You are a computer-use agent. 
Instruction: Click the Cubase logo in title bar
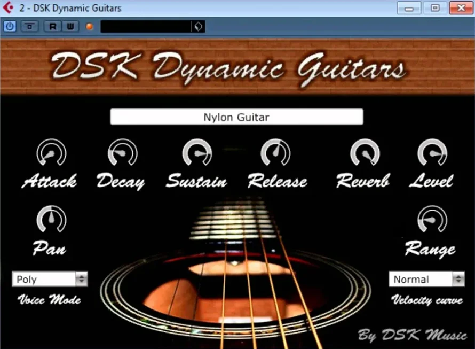pos(8,8)
